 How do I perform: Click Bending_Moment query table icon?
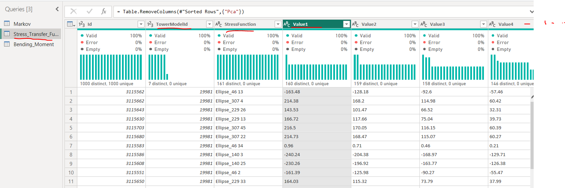[7, 44]
